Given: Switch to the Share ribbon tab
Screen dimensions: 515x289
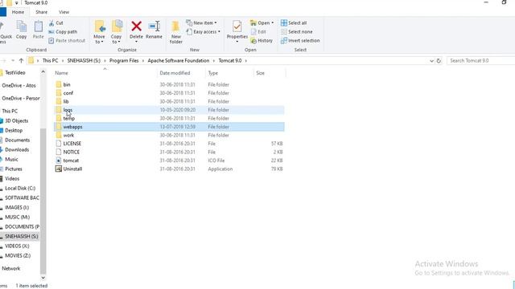Looking at the screenshot, I should [x=41, y=12].
